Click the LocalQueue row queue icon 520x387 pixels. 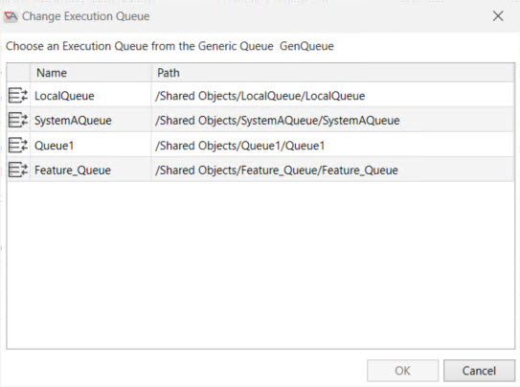tap(18, 96)
